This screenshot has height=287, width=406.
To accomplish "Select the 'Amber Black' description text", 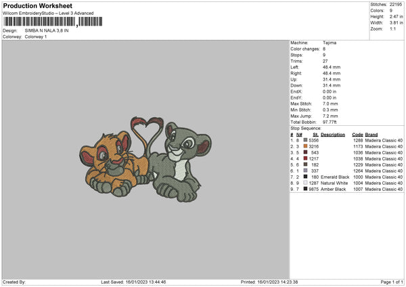I will 333,189.
